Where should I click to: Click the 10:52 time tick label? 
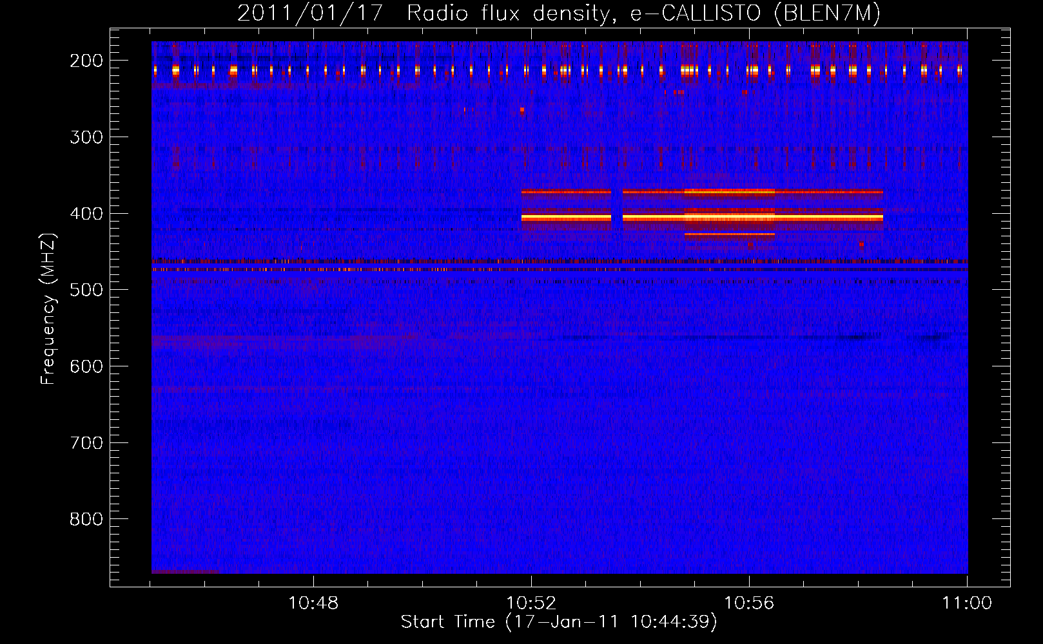531,603
